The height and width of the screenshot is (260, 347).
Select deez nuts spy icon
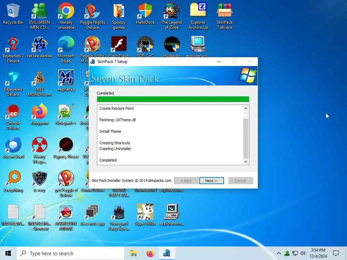tap(93, 215)
